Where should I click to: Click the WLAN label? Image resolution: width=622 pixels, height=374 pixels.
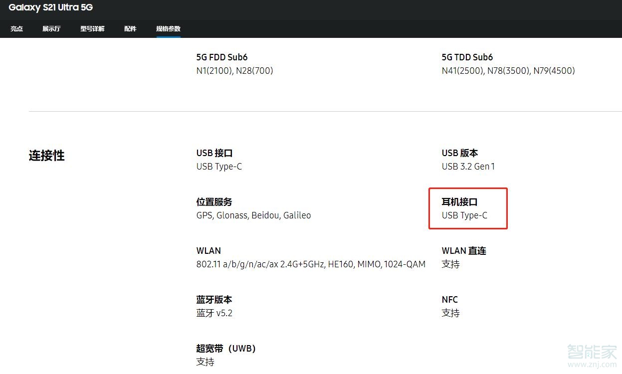click(208, 251)
